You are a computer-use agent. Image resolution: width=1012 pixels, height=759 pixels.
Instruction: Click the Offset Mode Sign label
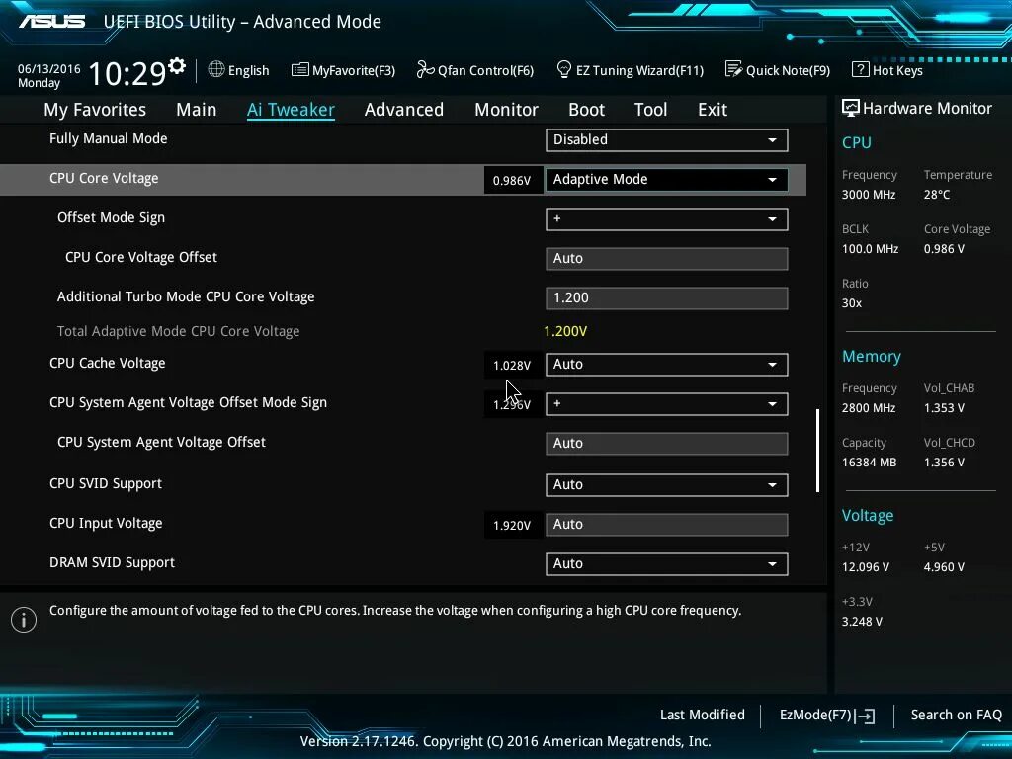tap(111, 217)
